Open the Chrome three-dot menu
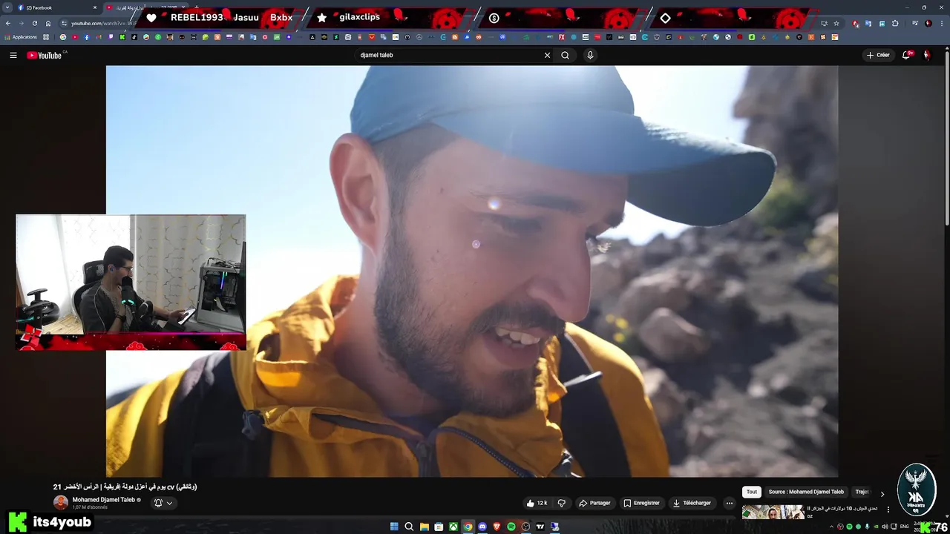The height and width of the screenshot is (534, 950). (x=942, y=23)
